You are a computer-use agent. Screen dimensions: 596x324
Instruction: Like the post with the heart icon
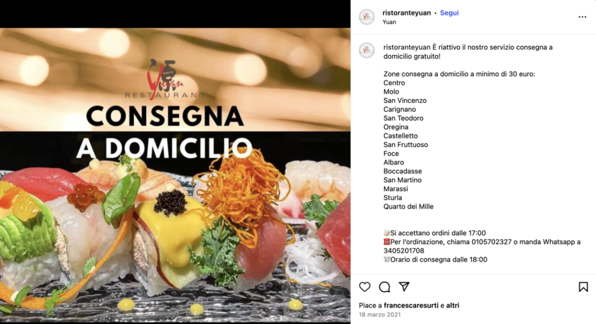tap(364, 287)
